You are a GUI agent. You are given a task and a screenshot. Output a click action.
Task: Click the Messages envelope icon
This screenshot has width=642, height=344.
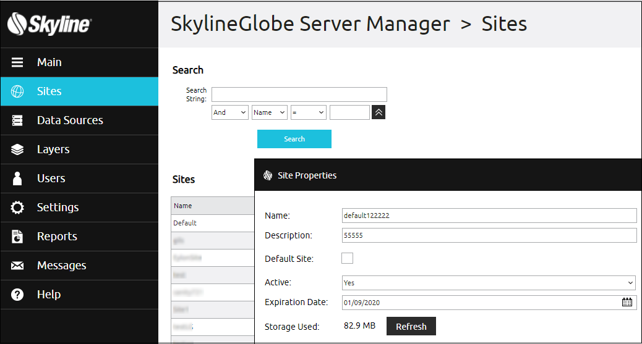17,266
